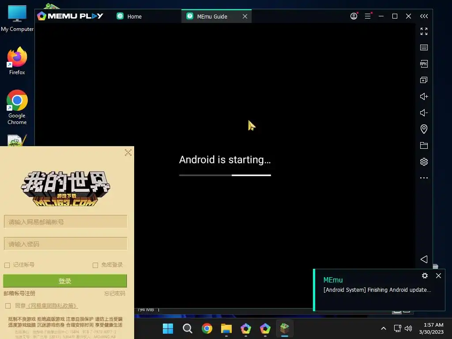Open File Explorer from the taskbar

click(226, 328)
